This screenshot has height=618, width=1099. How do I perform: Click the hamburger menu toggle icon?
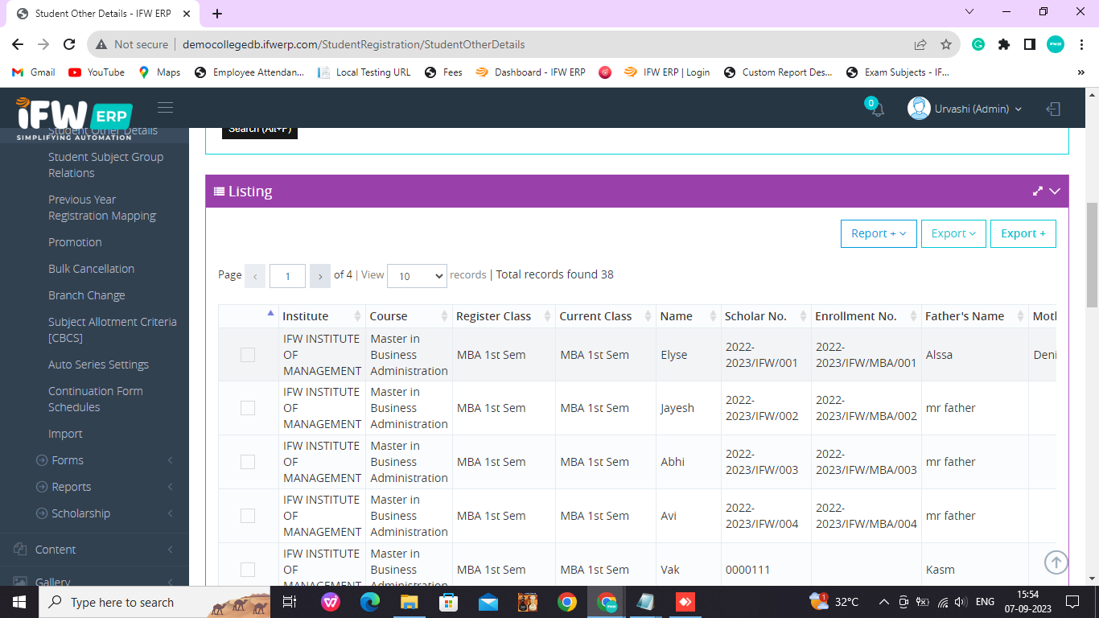click(165, 108)
